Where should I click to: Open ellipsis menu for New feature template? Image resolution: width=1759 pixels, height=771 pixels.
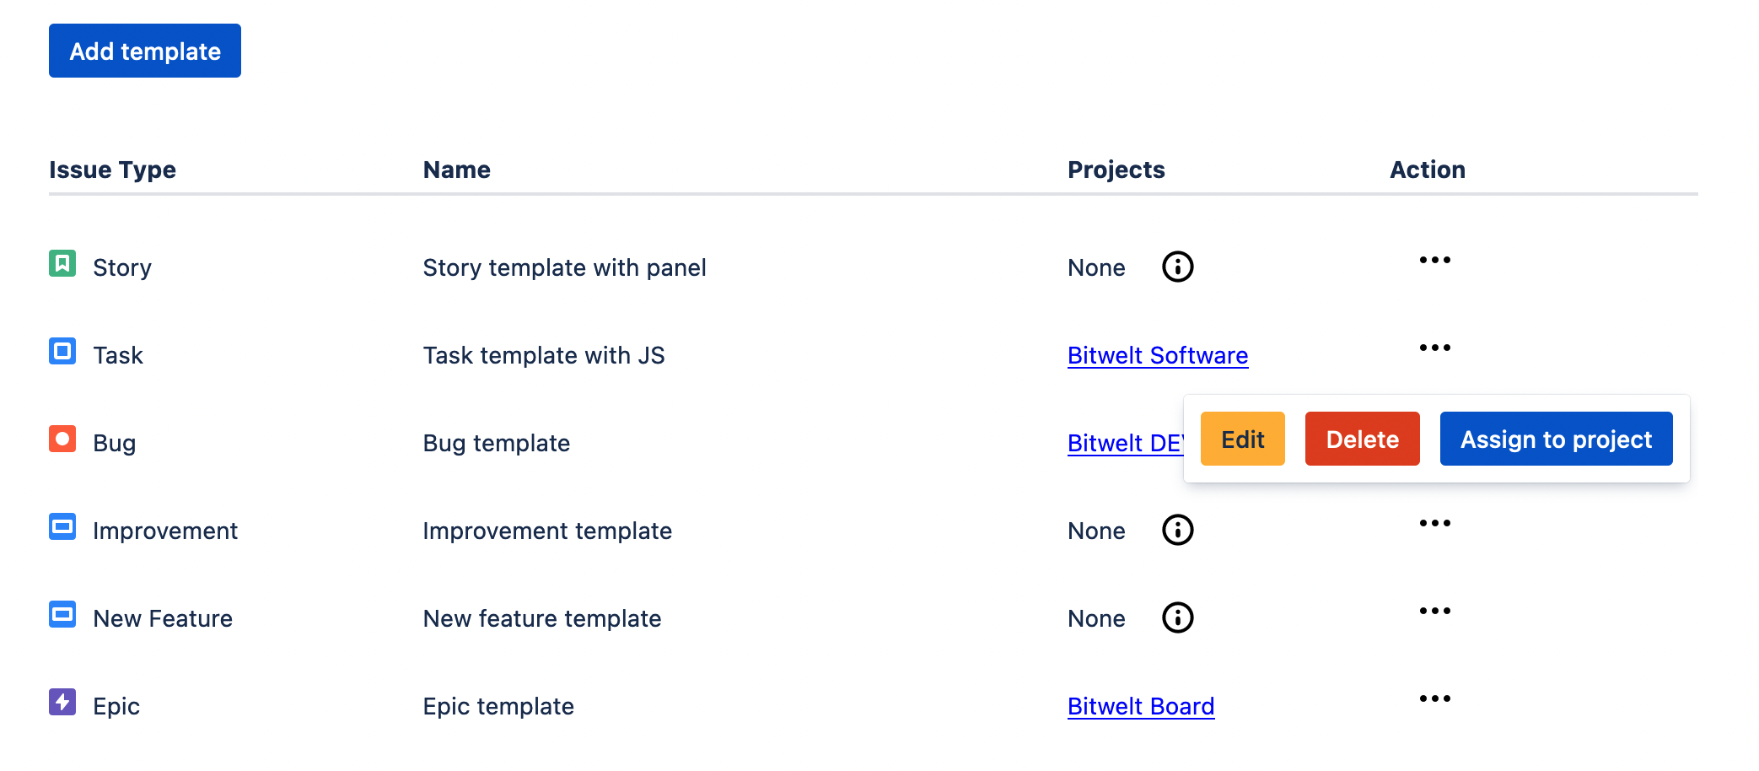coord(1434,612)
